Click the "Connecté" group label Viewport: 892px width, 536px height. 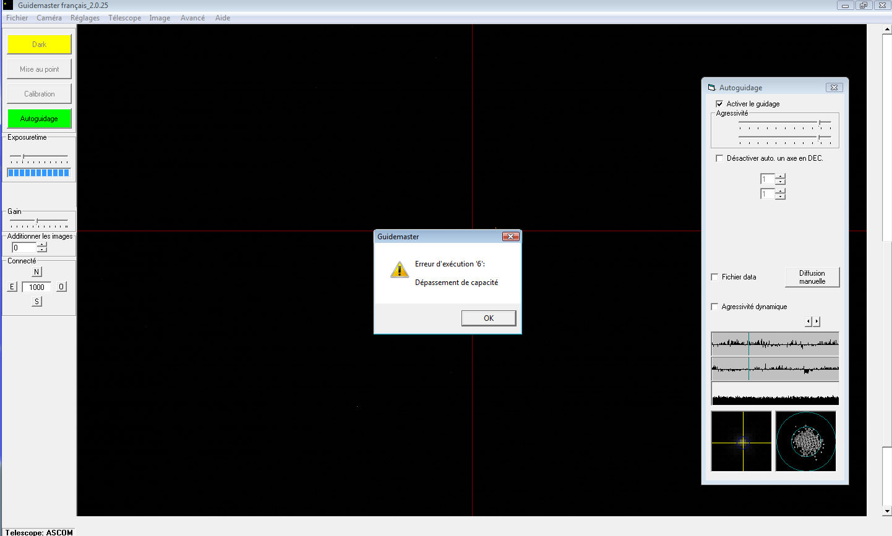point(22,261)
